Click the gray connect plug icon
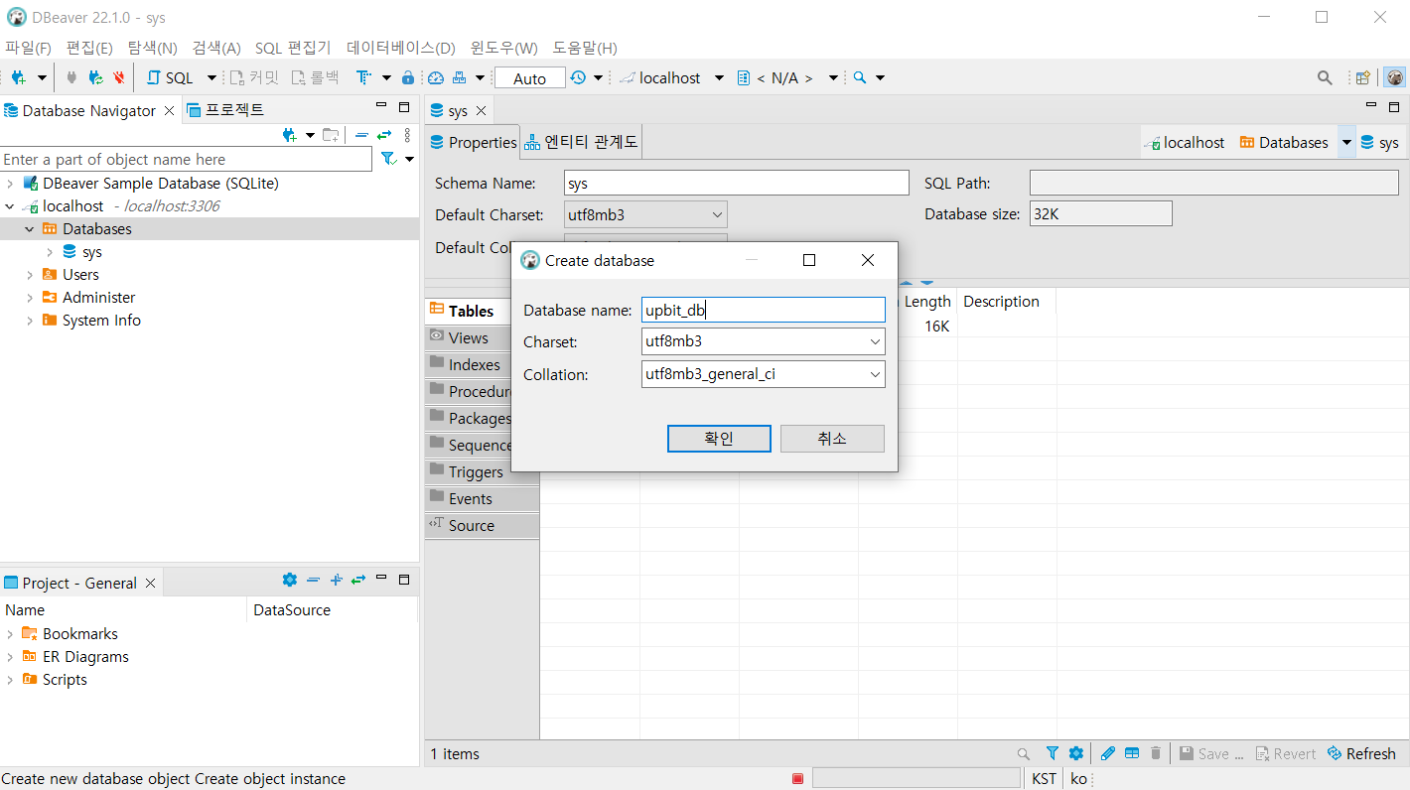Viewport: 1410px width, 790px height. [x=71, y=77]
